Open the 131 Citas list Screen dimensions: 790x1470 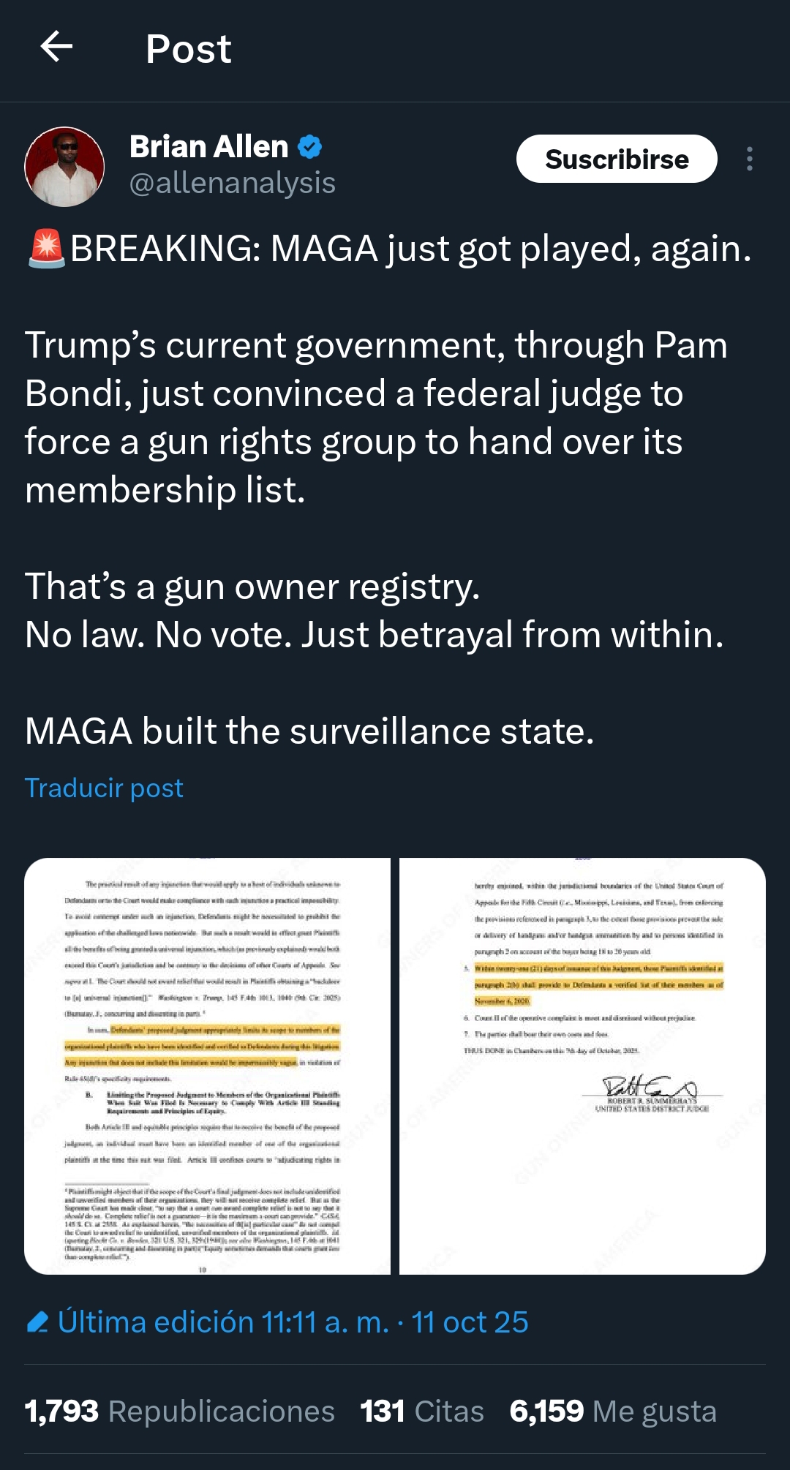(x=422, y=1411)
